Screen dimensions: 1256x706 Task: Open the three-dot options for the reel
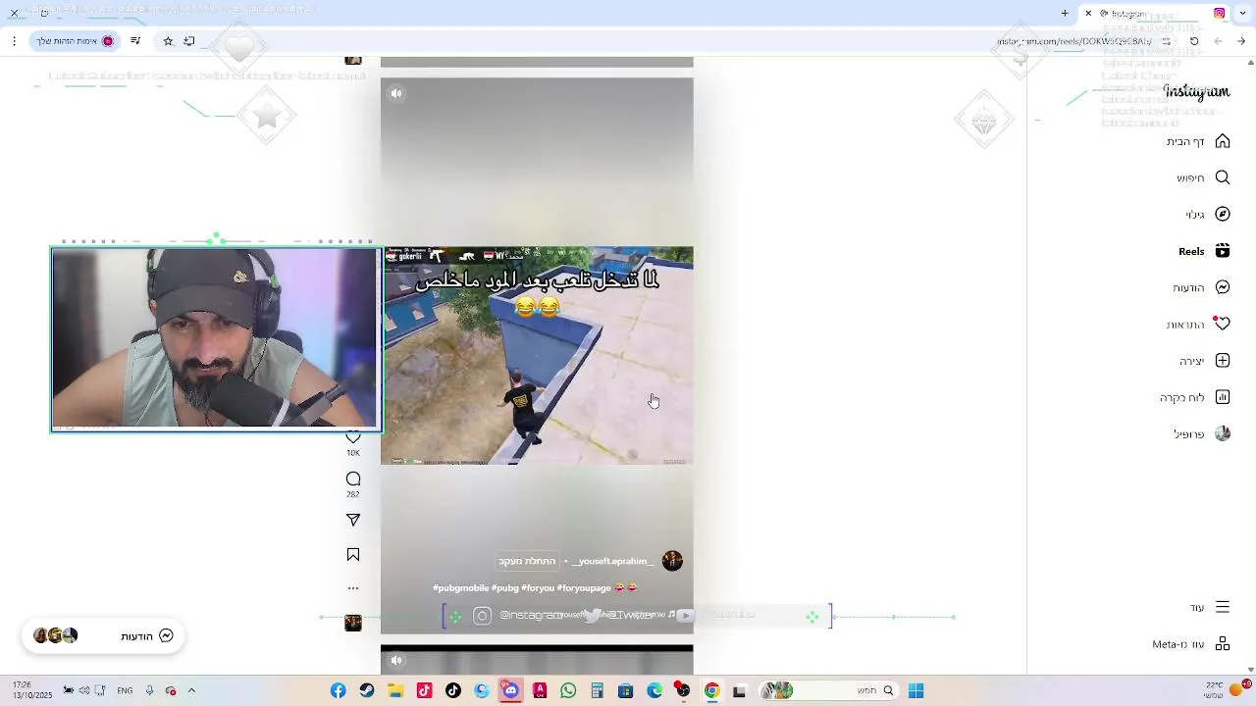click(x=353, y=588)
